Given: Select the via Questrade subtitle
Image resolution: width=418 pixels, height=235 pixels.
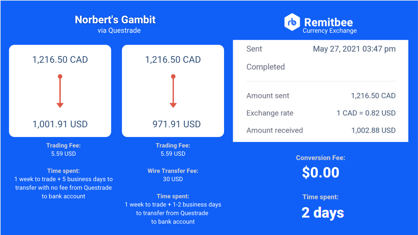Looking at the screenshot, I should (119, 31).
